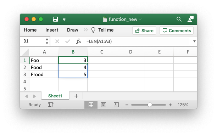Open the accessibility status icon beside Ready

click(x=51, y=105)
